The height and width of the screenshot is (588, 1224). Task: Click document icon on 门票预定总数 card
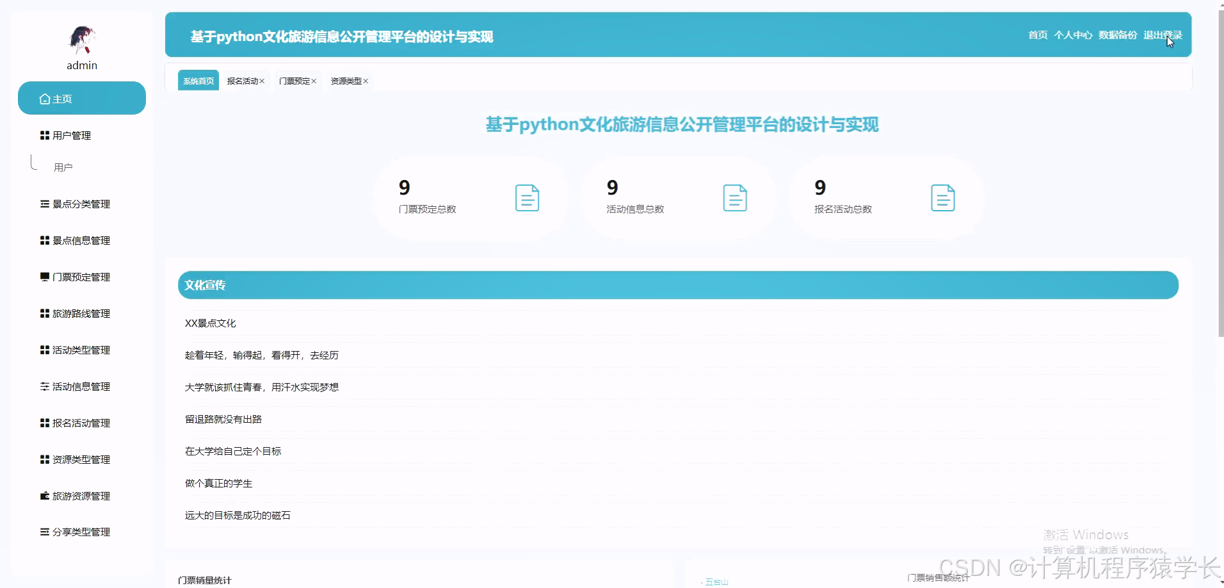click(x=527, y=197)
